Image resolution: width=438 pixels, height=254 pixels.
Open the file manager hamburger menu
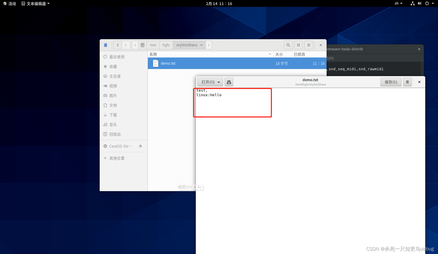(309, 45)
